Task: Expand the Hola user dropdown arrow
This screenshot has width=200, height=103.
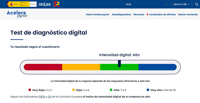Action: tap(166, 4)
